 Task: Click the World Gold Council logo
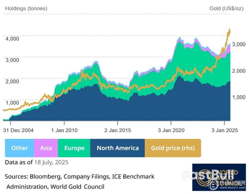[219, 177]
